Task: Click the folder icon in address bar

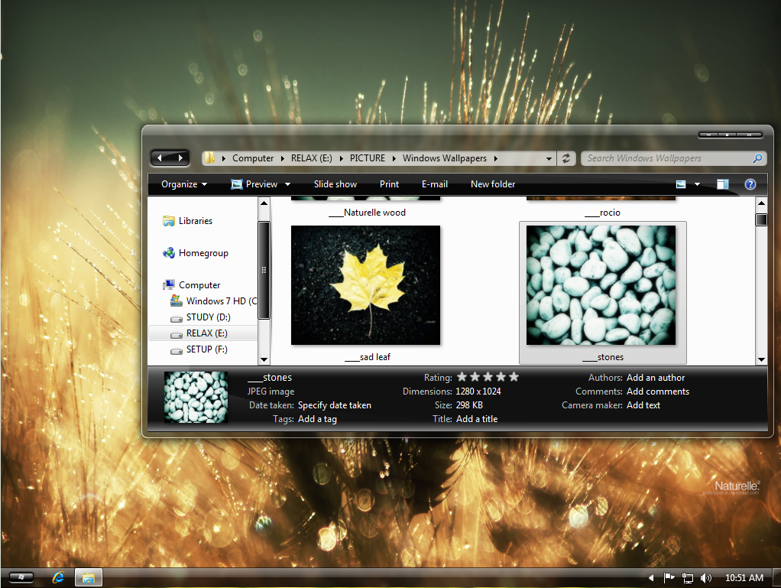Action: pos(209,158)
